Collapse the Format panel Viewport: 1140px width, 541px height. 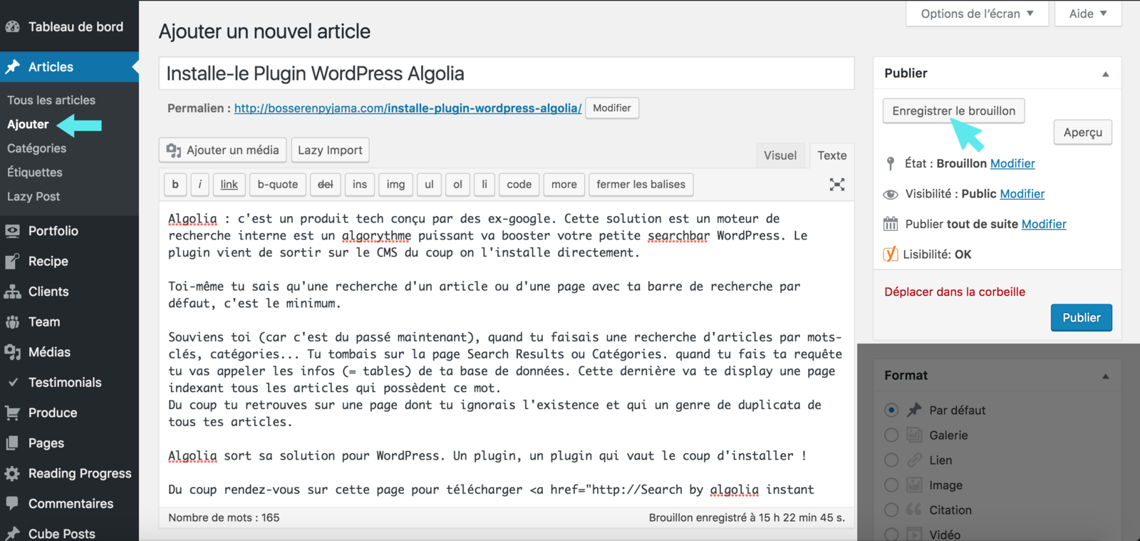coord(1106,376)
